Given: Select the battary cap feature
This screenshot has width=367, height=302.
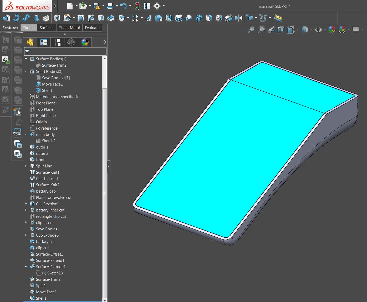Looking at the screenshot, I should 46,191.
